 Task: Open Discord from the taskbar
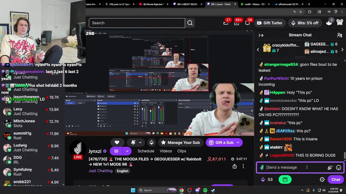pyautogui.click(x=197, y=190)
